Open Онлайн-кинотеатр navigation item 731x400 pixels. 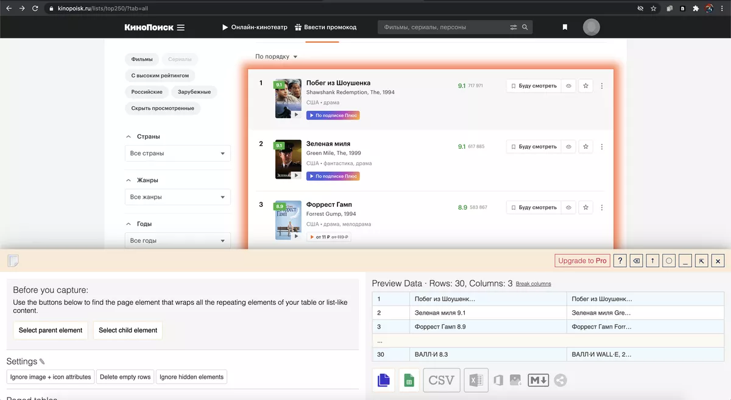coord(254,27)
